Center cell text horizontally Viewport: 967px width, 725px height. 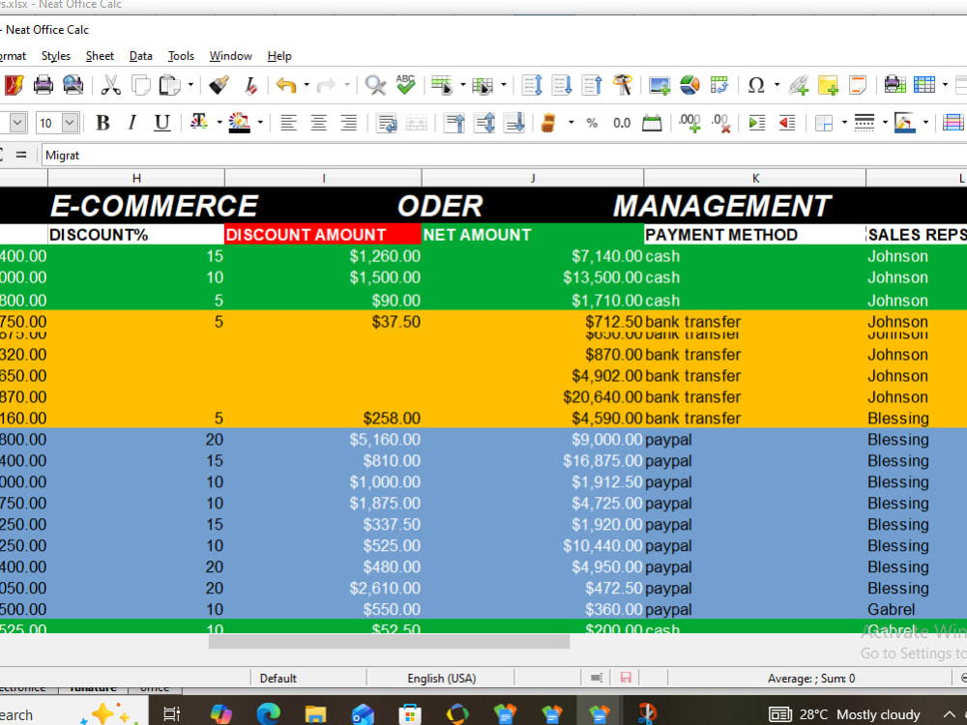pos(318,123)
